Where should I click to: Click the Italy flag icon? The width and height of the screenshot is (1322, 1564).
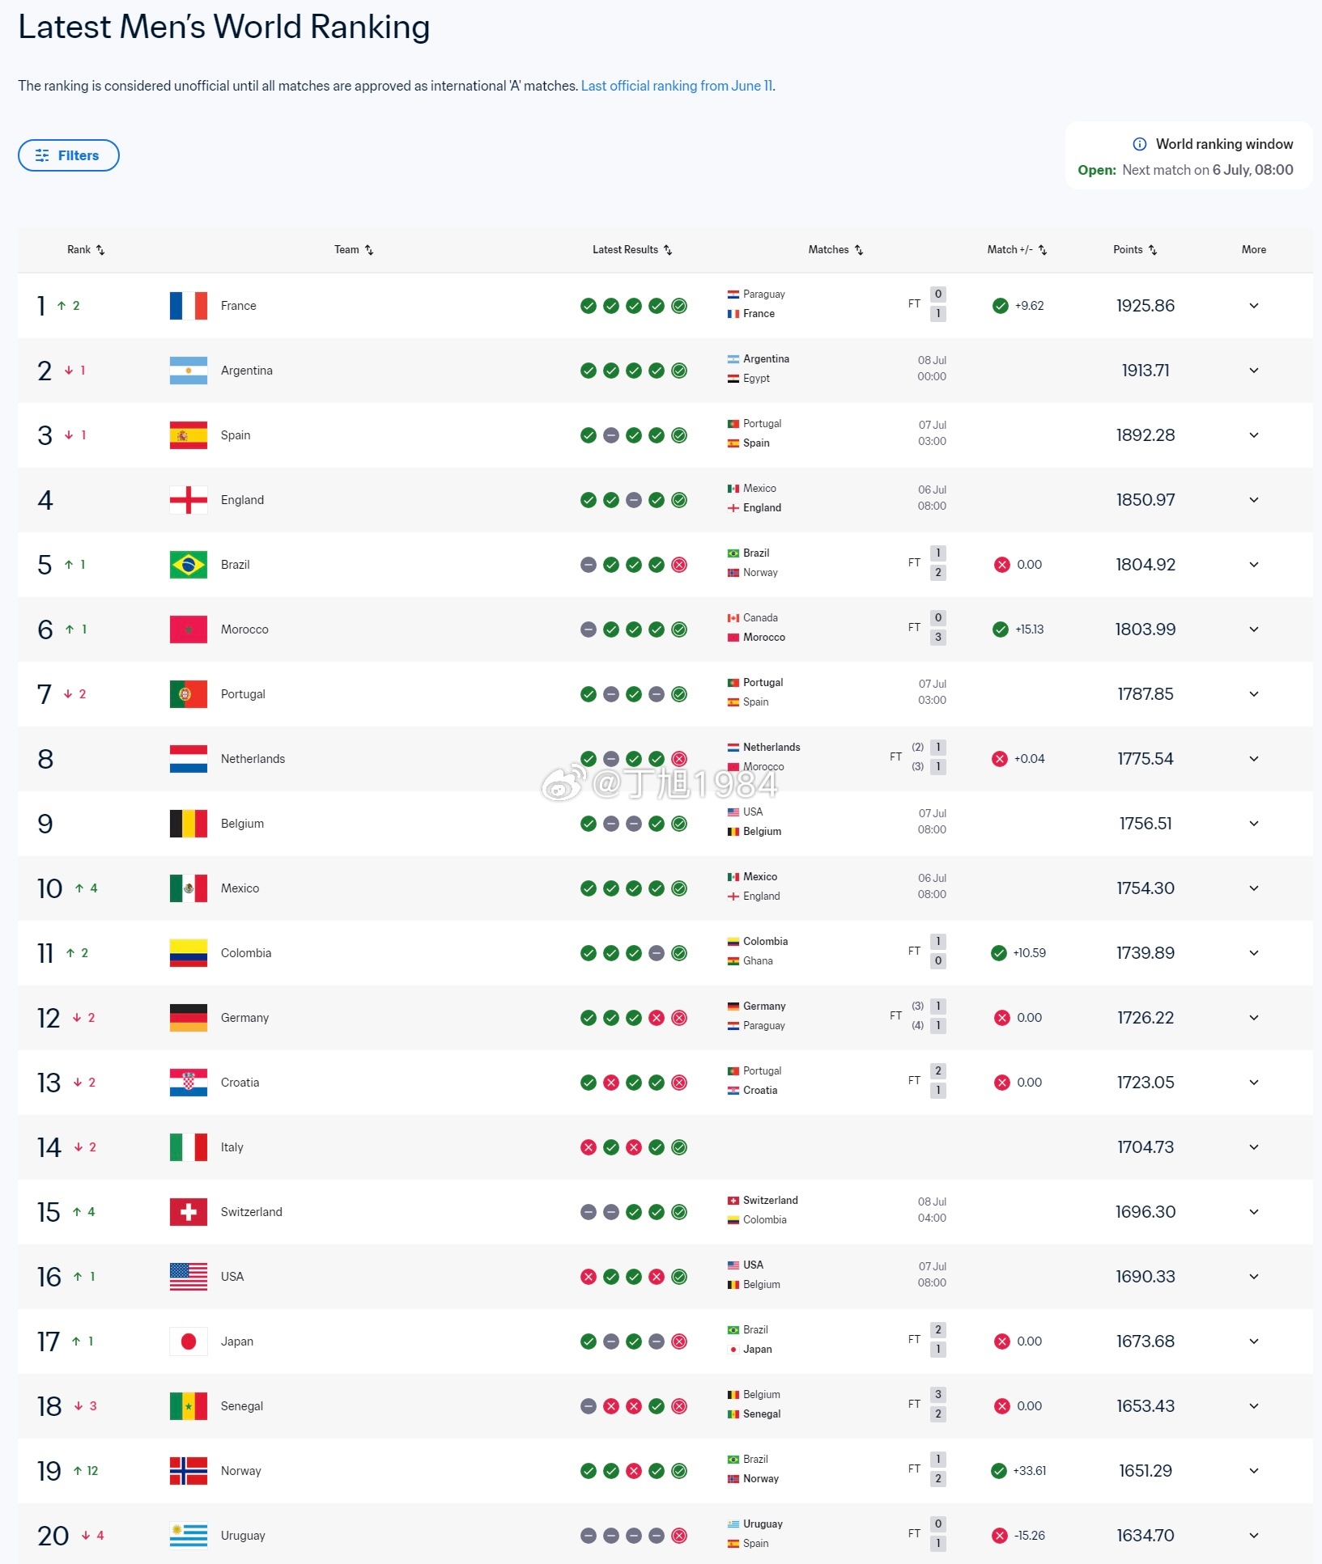tap(189, 1147)
